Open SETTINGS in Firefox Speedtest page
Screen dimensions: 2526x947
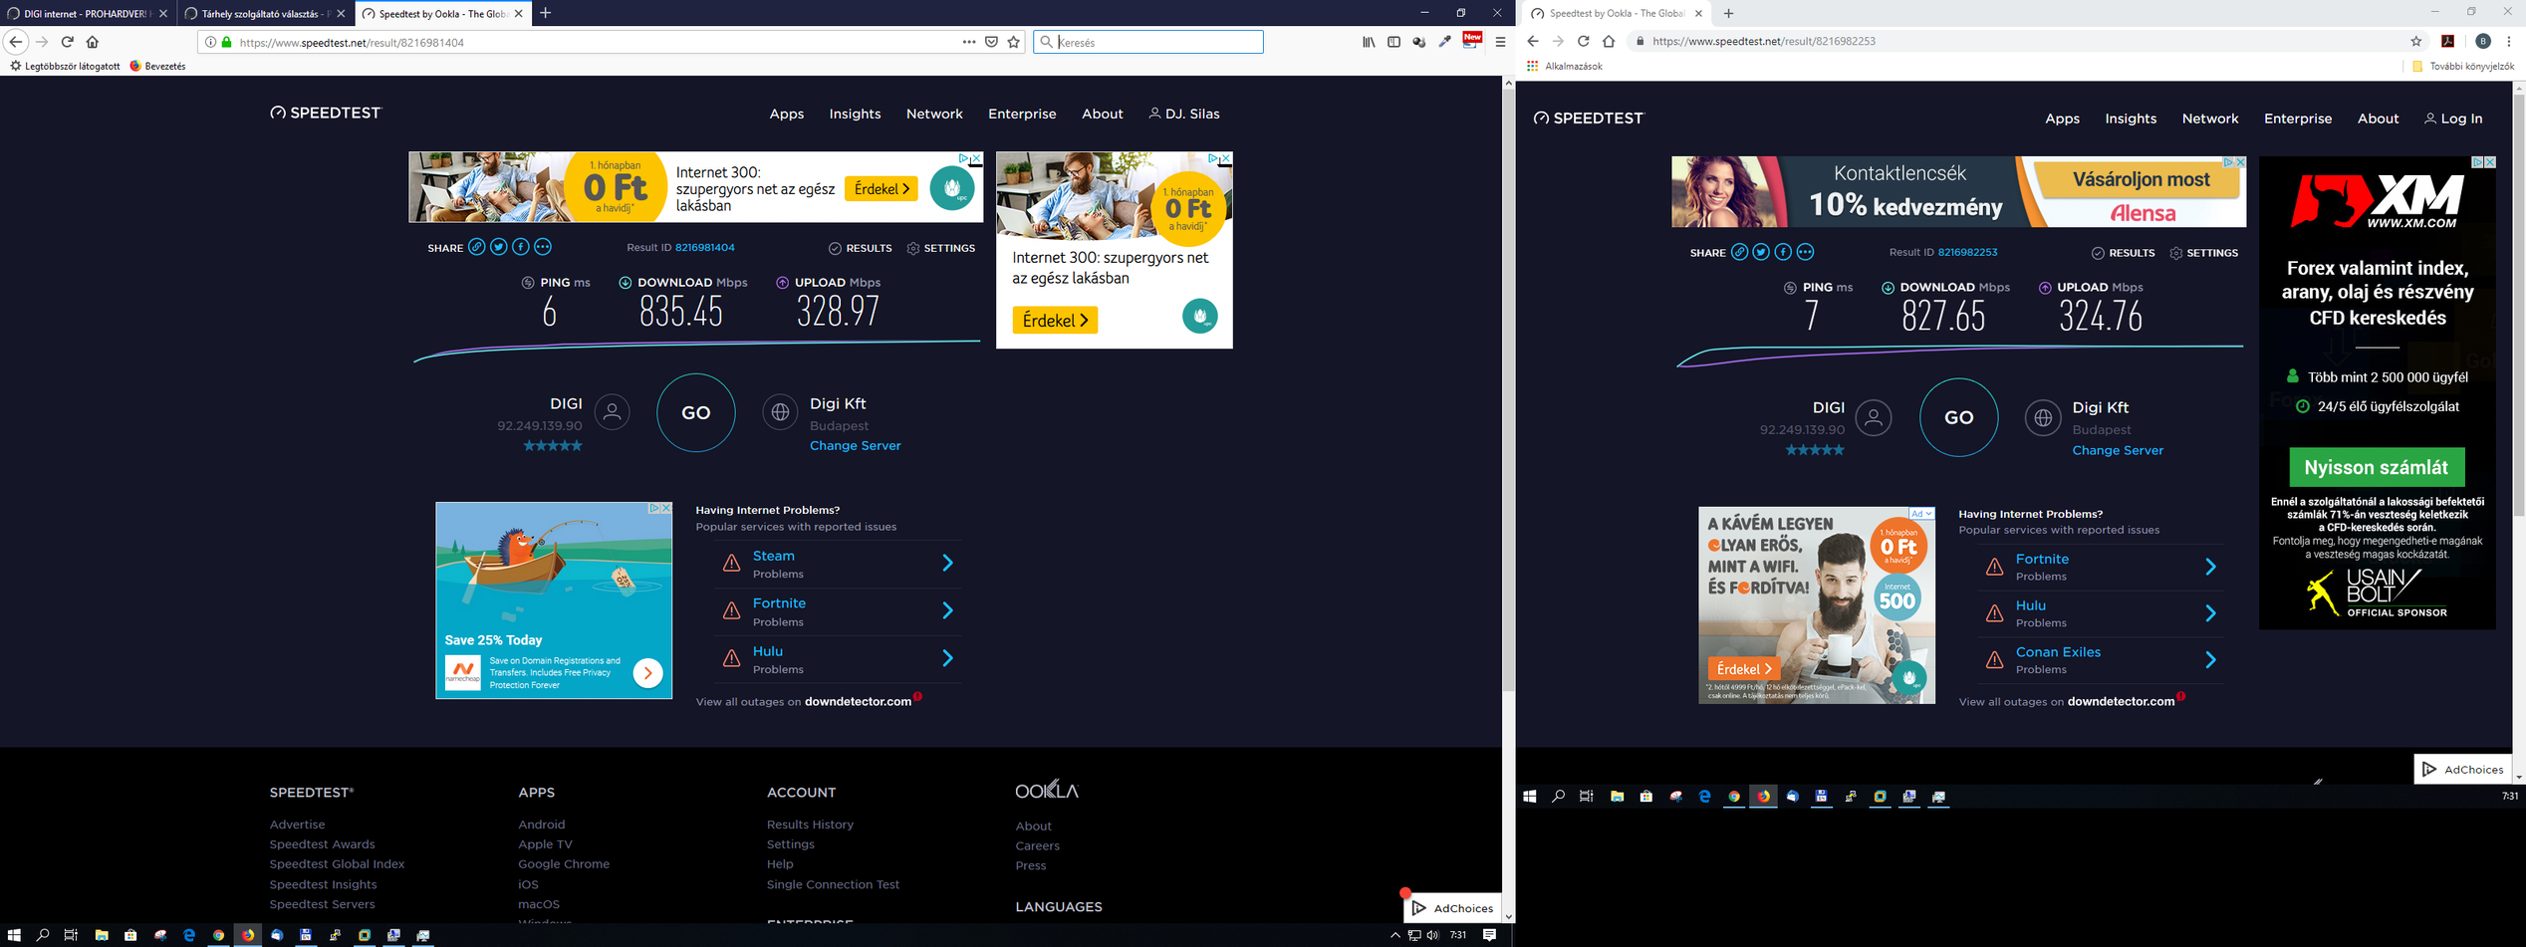point(941,248)
